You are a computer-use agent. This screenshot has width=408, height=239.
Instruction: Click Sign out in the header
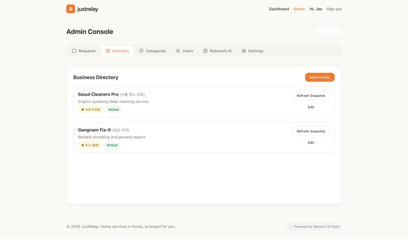334,9
